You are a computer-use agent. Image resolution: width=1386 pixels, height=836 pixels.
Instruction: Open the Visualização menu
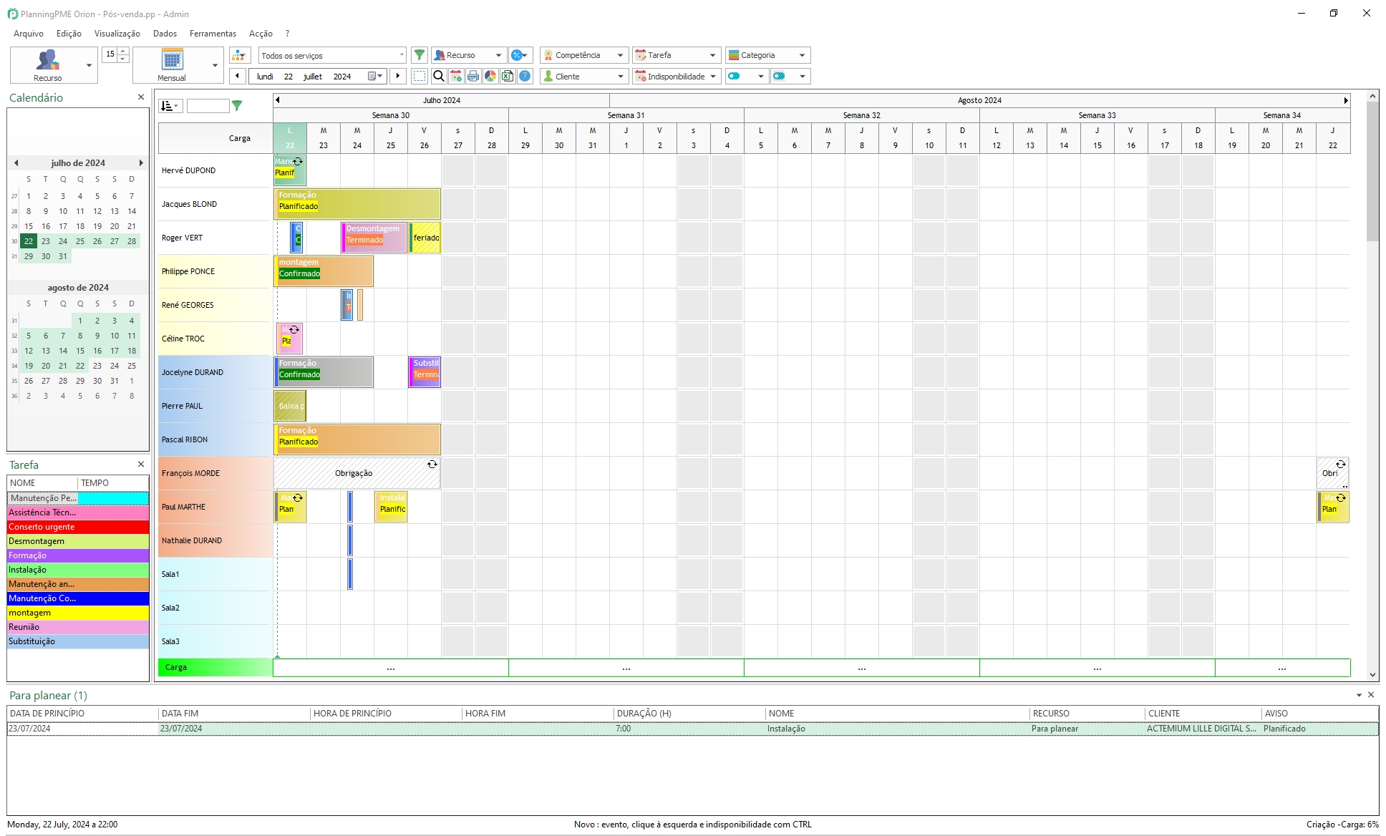[117, 34]
